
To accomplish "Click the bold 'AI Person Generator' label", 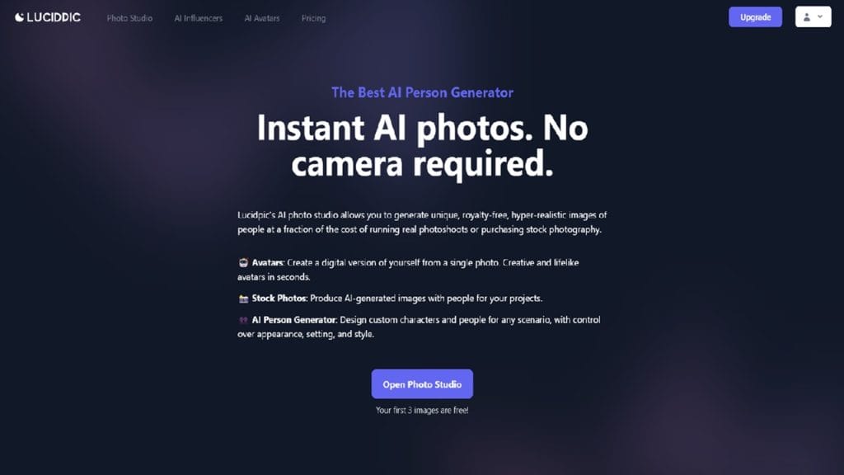I will 294,320.
